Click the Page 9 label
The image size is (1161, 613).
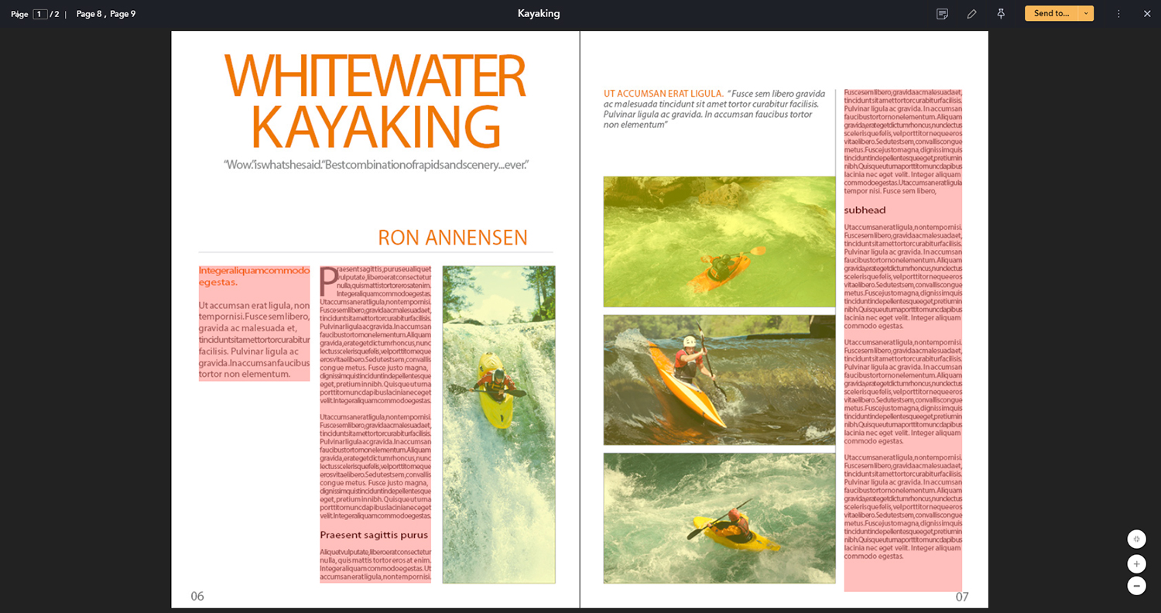(x=122, y=14)
